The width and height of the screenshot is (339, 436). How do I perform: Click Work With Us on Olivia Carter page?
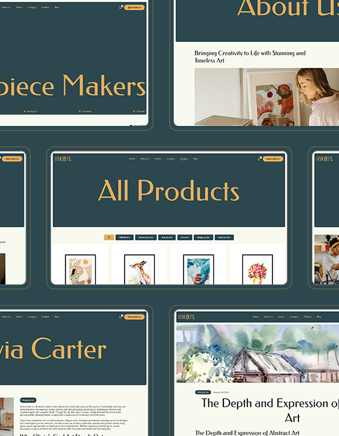coord(134,317)
